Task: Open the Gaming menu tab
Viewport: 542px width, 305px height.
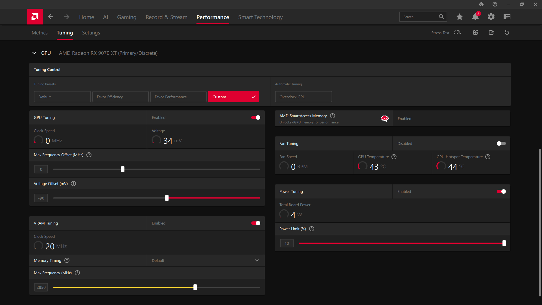Action: (x=126, y=17)
